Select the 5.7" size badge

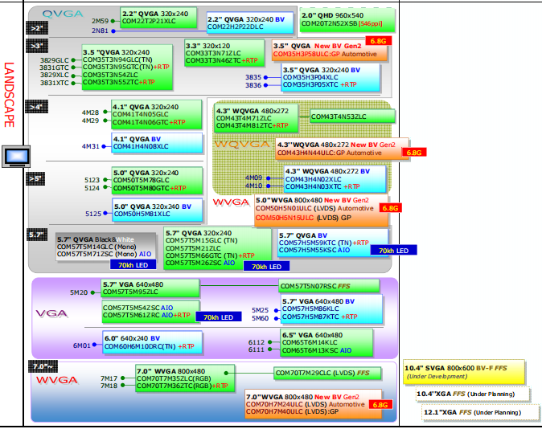37,235
